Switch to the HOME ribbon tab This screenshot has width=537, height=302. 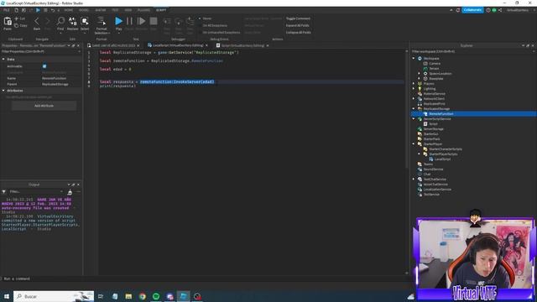69,10
